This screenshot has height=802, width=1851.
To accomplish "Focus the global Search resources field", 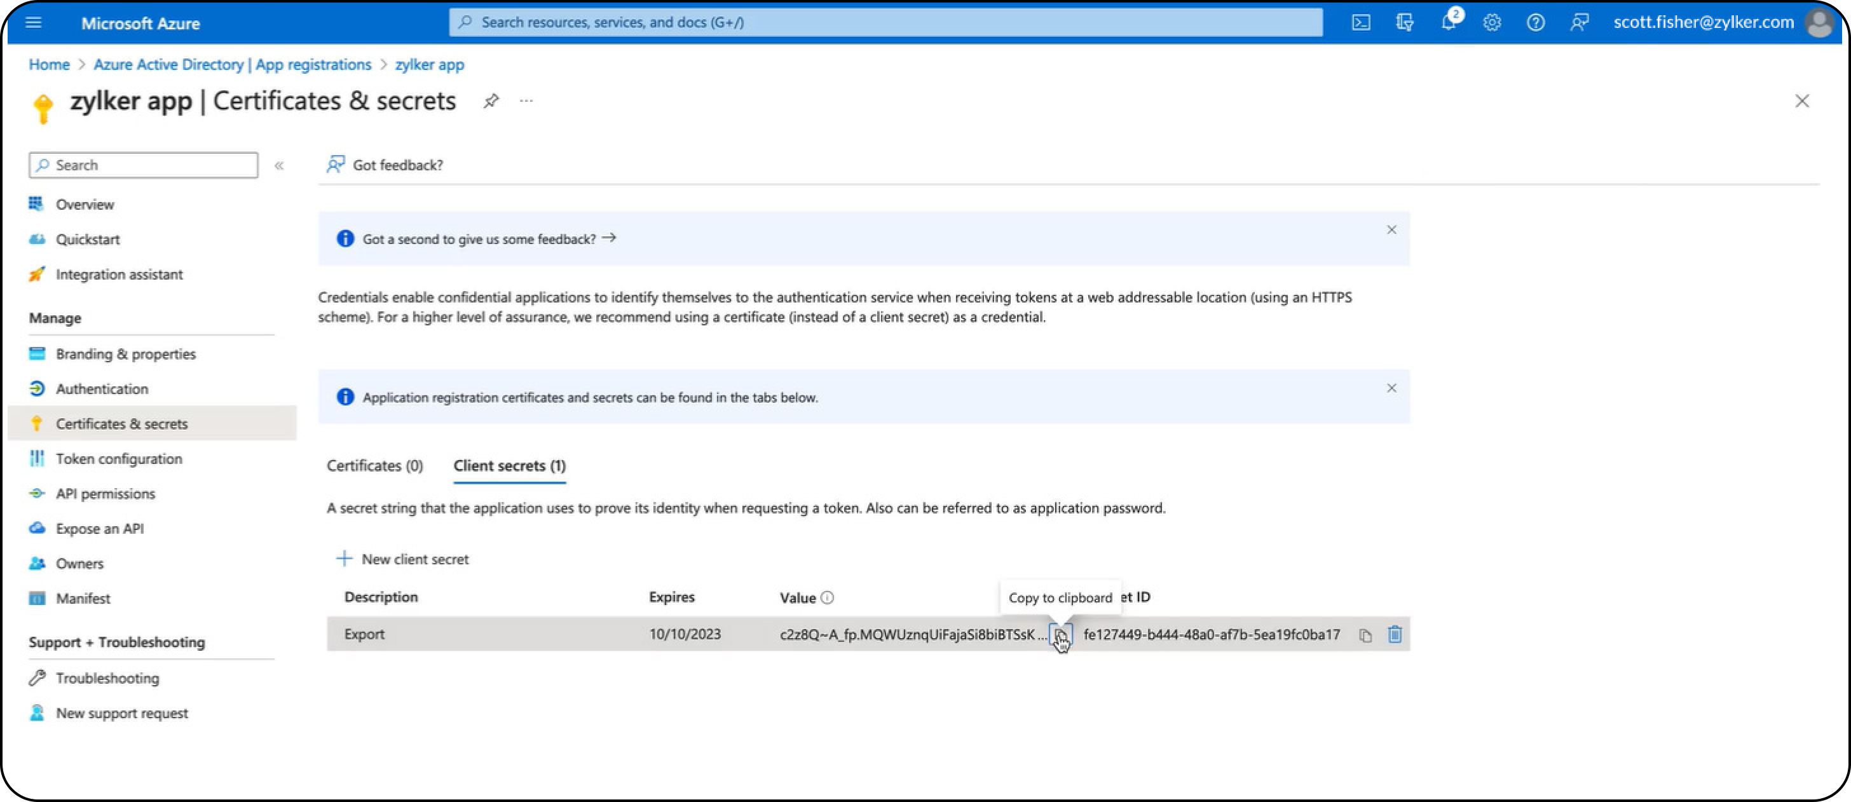I will 885,22.
